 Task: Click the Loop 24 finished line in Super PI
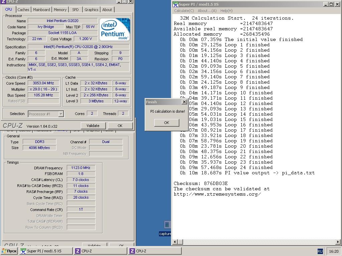pos(226,167)
